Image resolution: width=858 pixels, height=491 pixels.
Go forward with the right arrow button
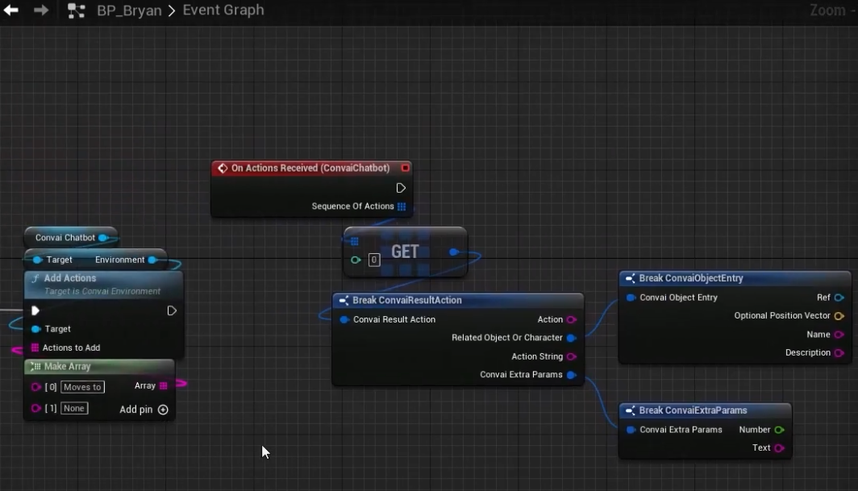click(41, 10)
